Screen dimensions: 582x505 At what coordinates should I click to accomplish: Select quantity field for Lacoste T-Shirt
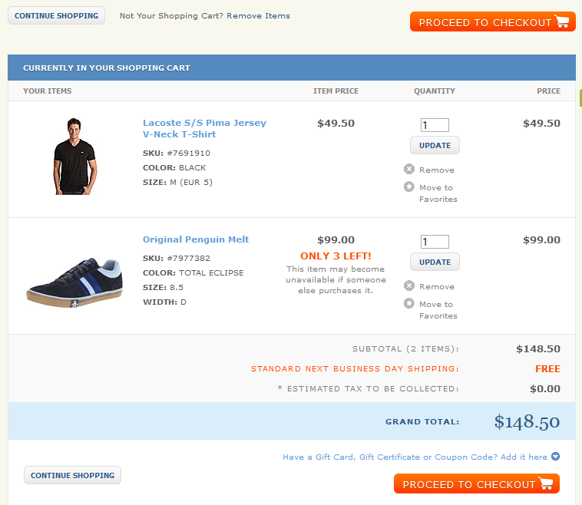click(x=435, y=125)
